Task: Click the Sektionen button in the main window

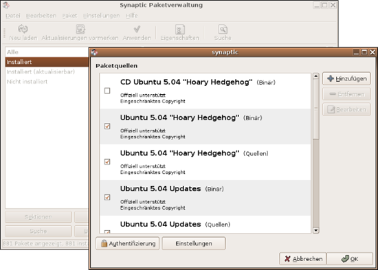Action: (38, 217)
